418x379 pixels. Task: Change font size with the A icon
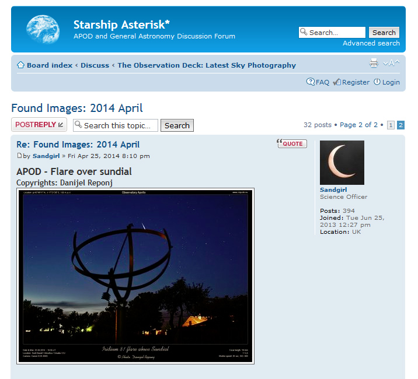pos(391,63)
